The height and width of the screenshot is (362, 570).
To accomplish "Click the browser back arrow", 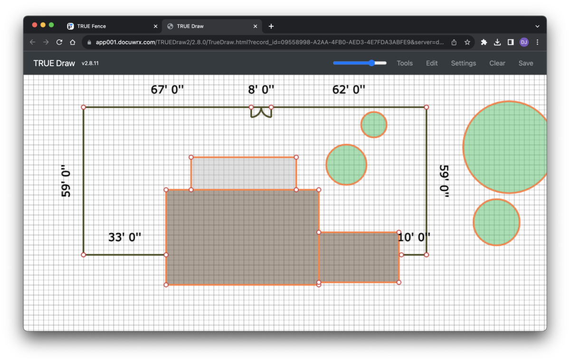I will 32,42.
